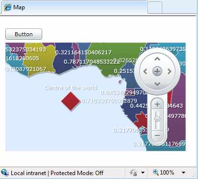Pan the map up with the arrow
The height and width of the screenshot is (179, 198).
tap(157, 59)
